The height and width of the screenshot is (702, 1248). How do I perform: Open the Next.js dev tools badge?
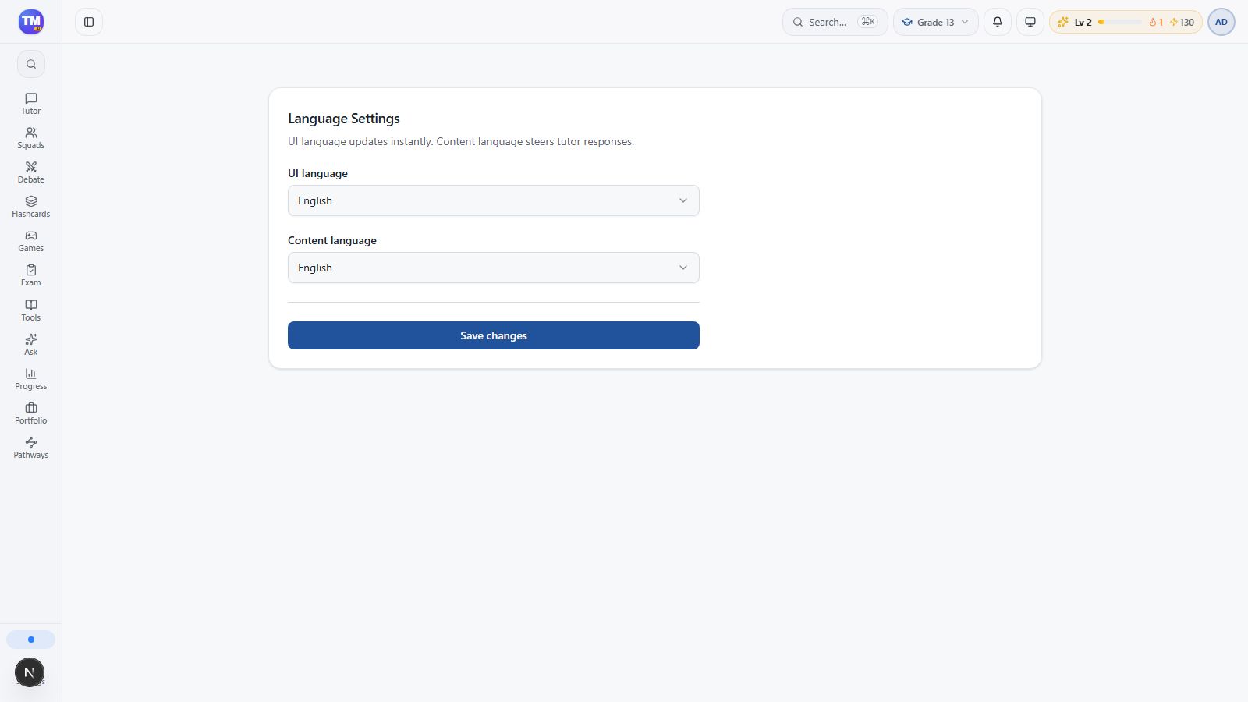coord(30,672)
